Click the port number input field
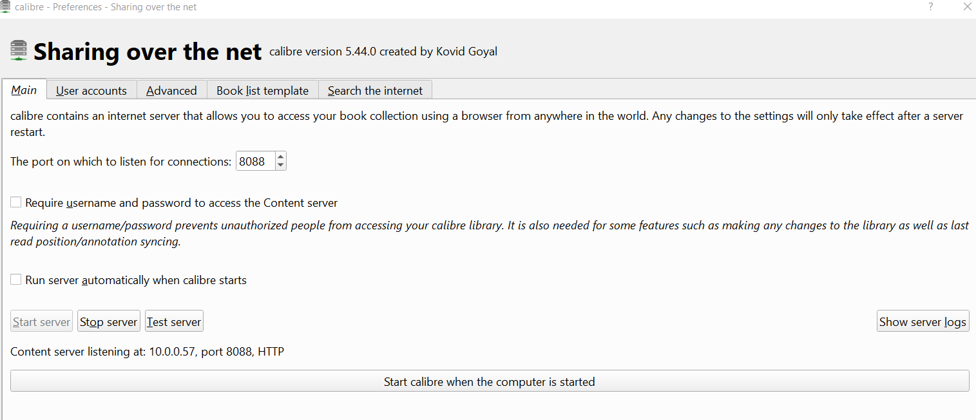The width and height of the screenshot is (976, 420). pyautogui.click(x=254, y=162)
